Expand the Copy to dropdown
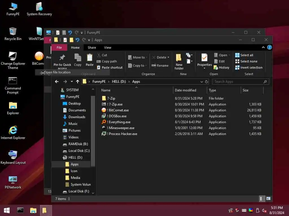The image size is (289, 216). pos(146,66)
